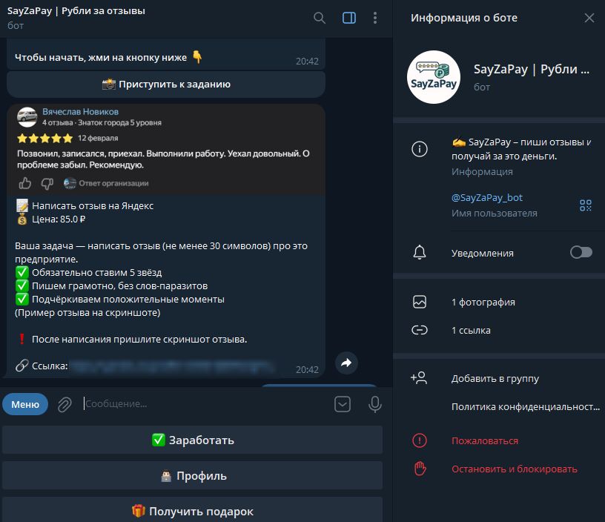The image size is (605, 522).
Task: Click the paperclip attach file icon
Action: 65,404
